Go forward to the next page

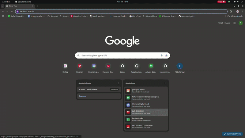pos(7,11)
